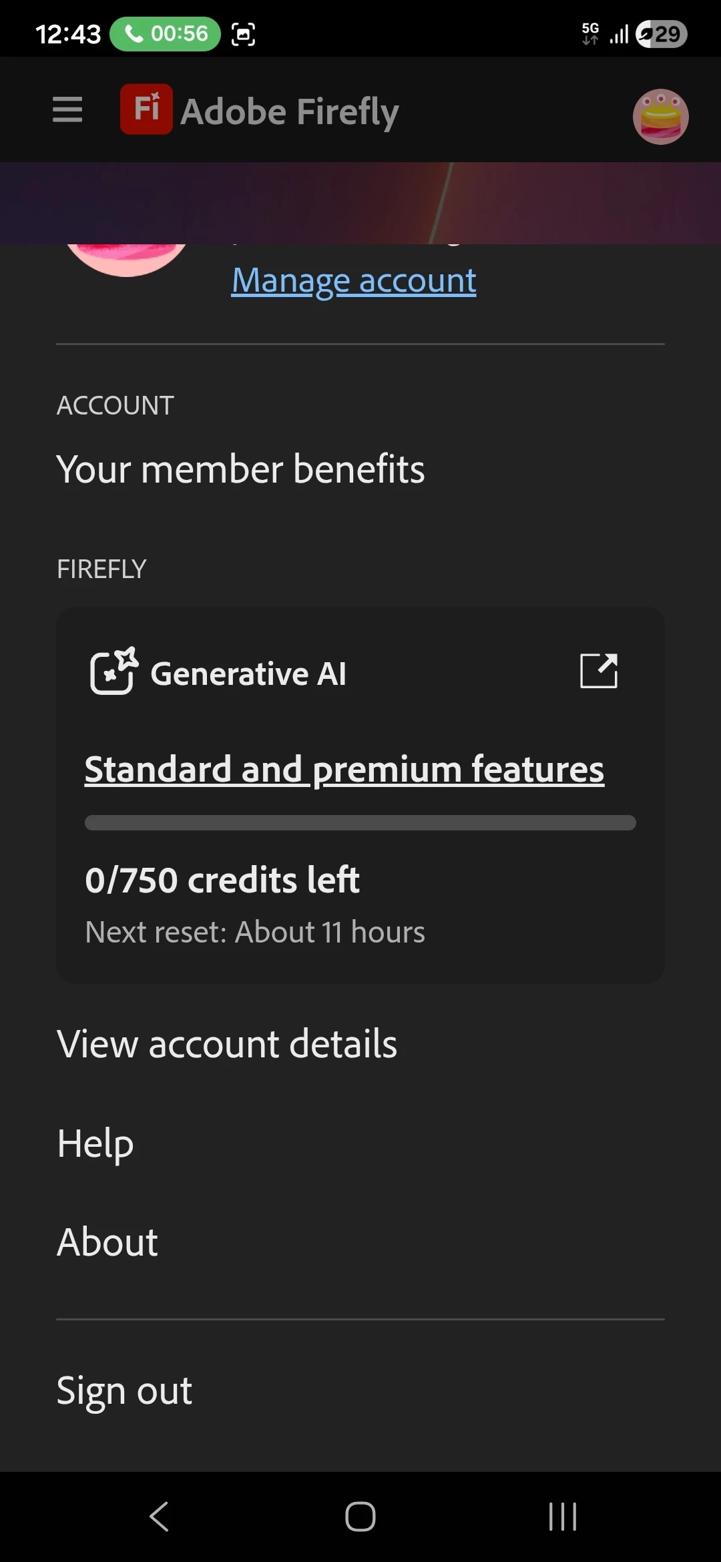
Task: Tap Sign out
Action: 124,1391
